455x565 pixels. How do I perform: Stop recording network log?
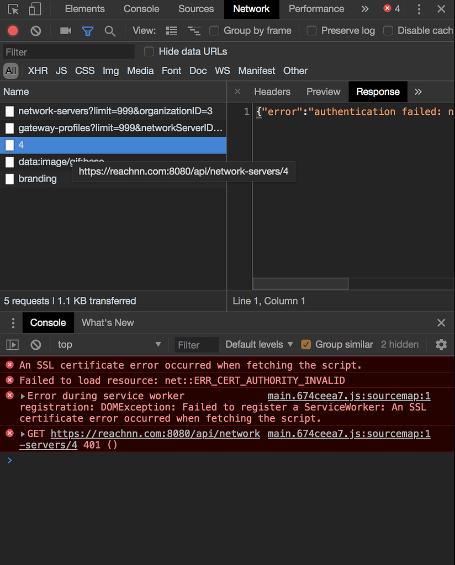pos(12,30)
